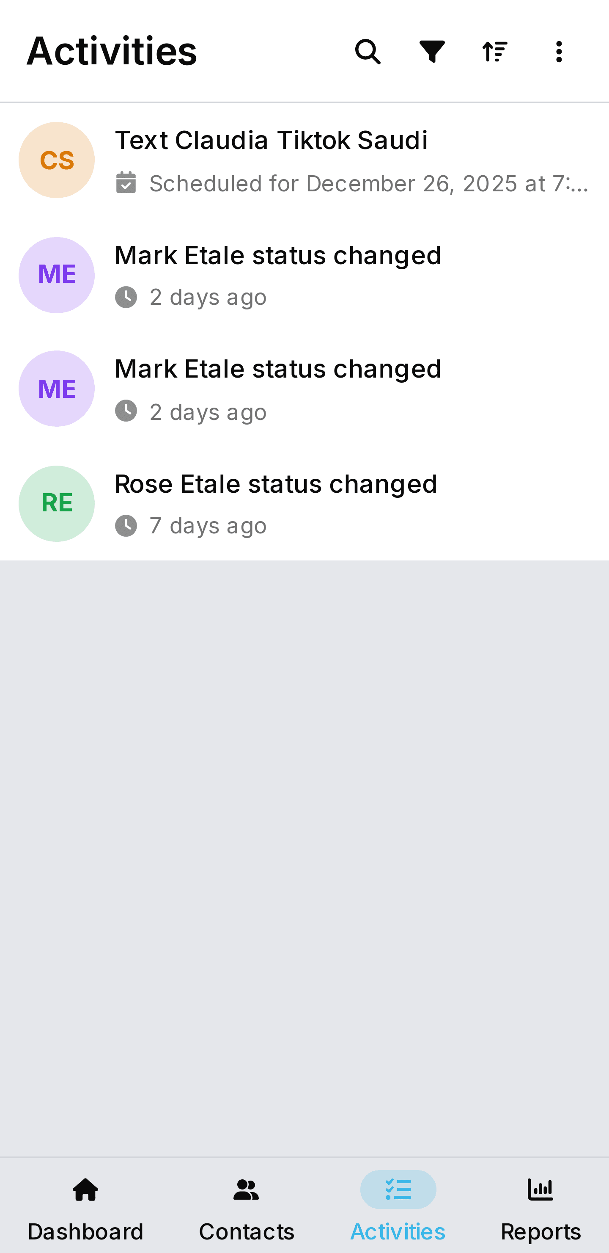Click the clock icon beside 7 days ago
The image size is (609, 1253).
tap(126, 526)
